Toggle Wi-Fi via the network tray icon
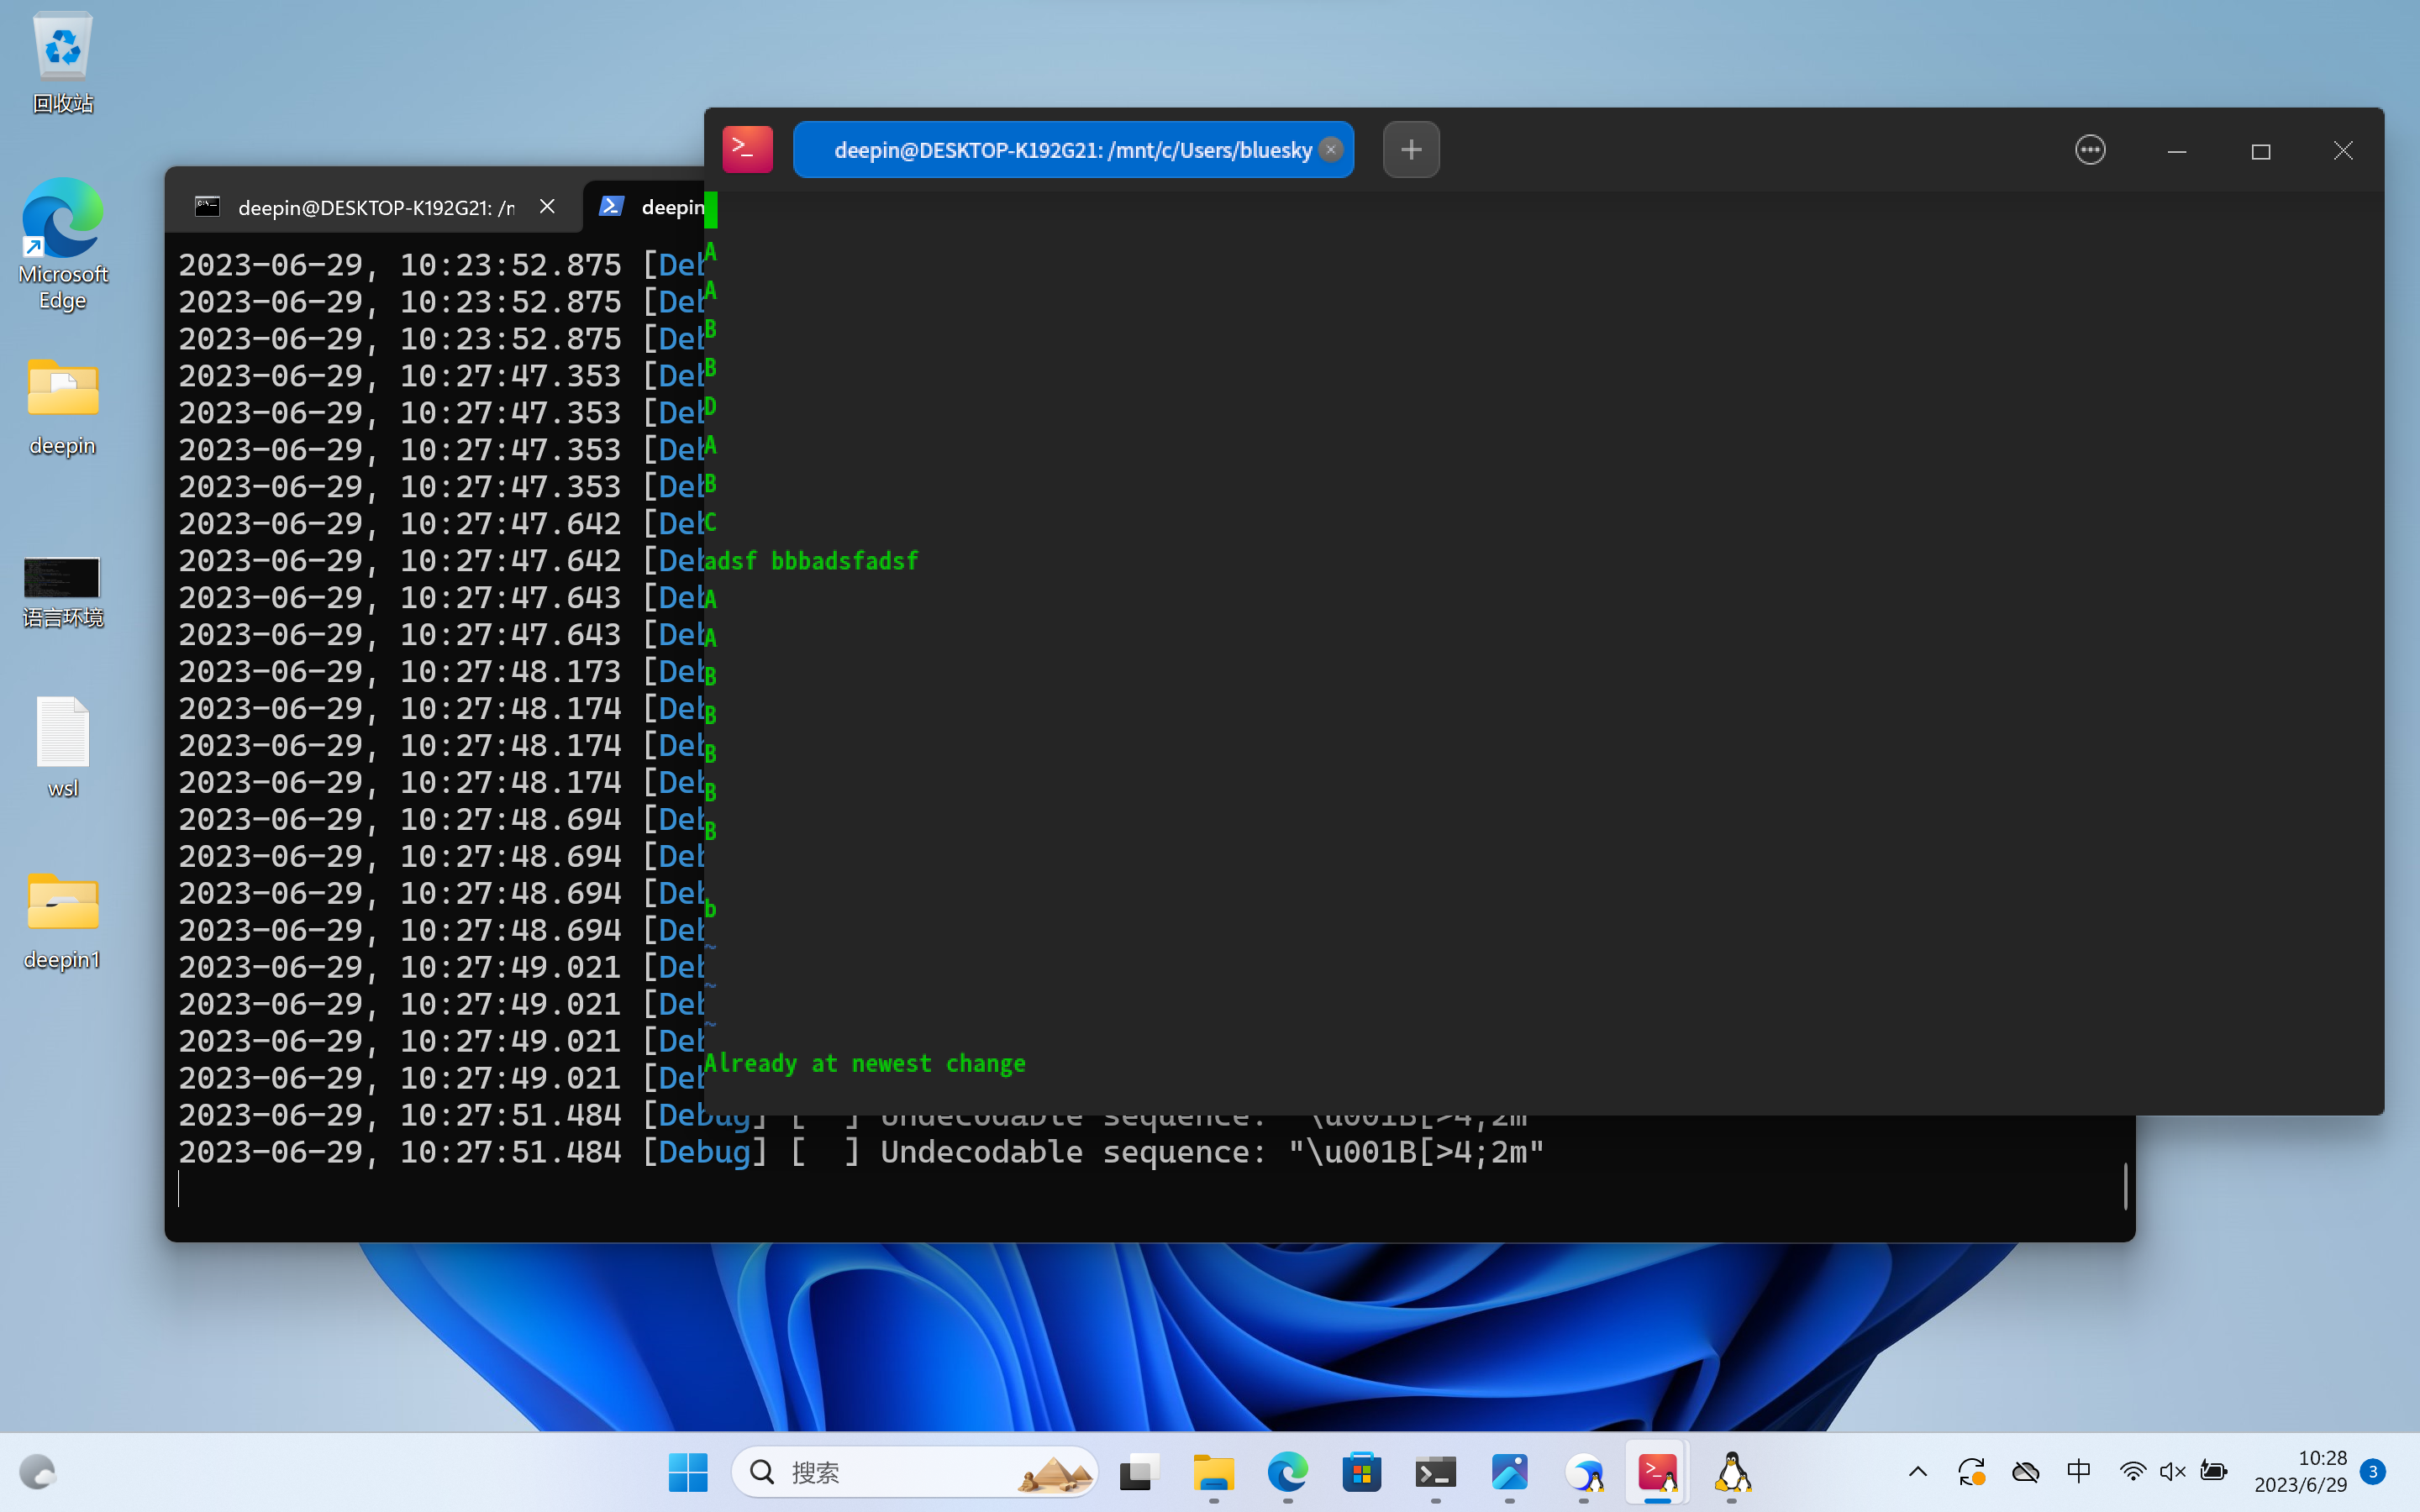This screenshot has width=2420, height=1512. [2133, 1471]
